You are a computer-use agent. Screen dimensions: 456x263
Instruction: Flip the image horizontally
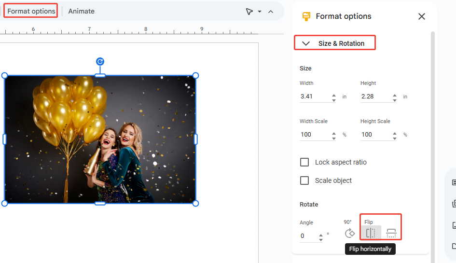[x=371, y=233]
